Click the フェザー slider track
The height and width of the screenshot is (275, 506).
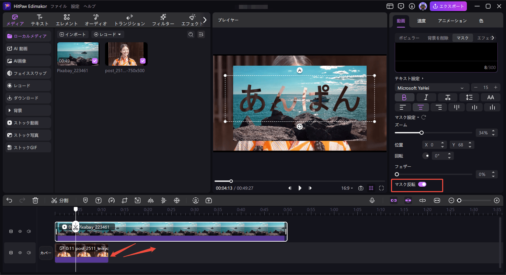[x=434, y=174]
